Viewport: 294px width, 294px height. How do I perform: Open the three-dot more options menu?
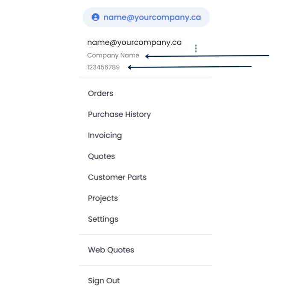(196, 48)
